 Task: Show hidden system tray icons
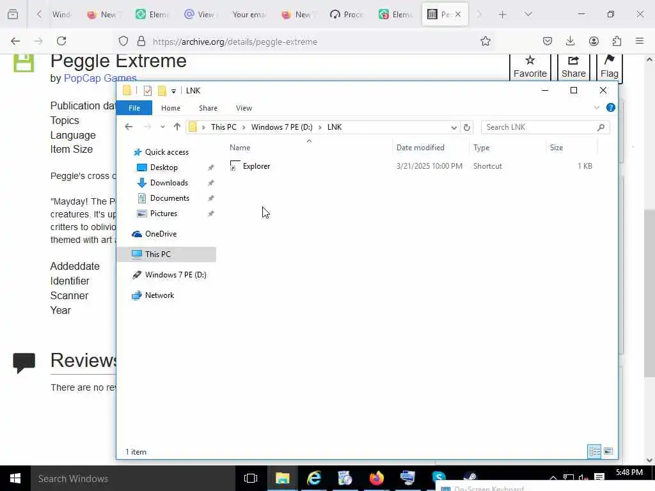pos(553,478)
